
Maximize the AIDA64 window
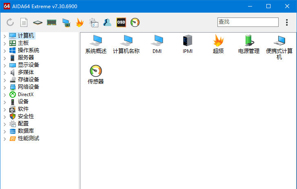[x=268, y=6]
